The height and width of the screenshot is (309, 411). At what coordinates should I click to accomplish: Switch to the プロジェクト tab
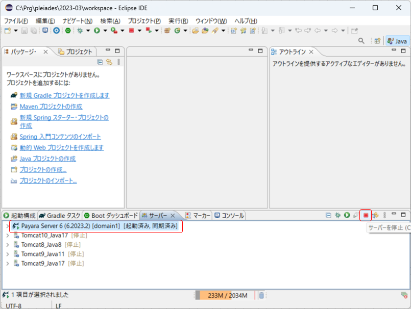click(76, 51)
